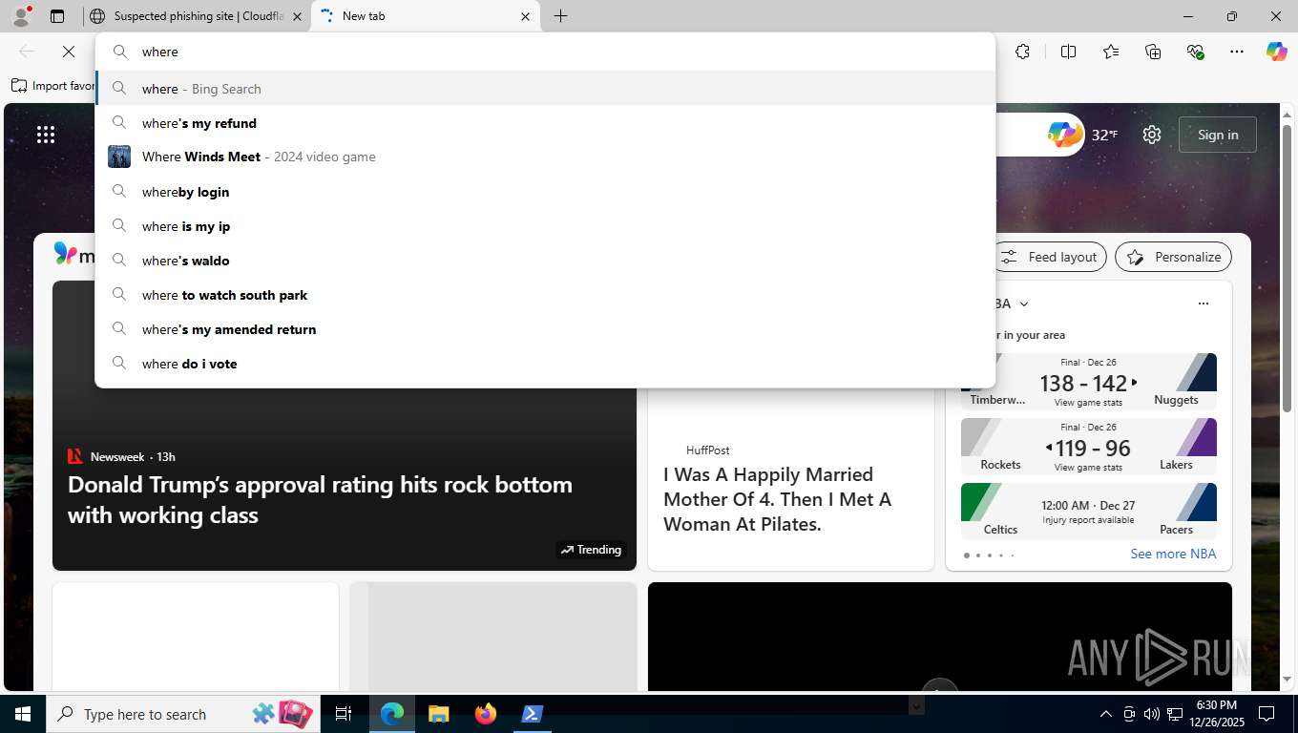
Task: Open the Windows Start menu
Action: pos(23,714)
